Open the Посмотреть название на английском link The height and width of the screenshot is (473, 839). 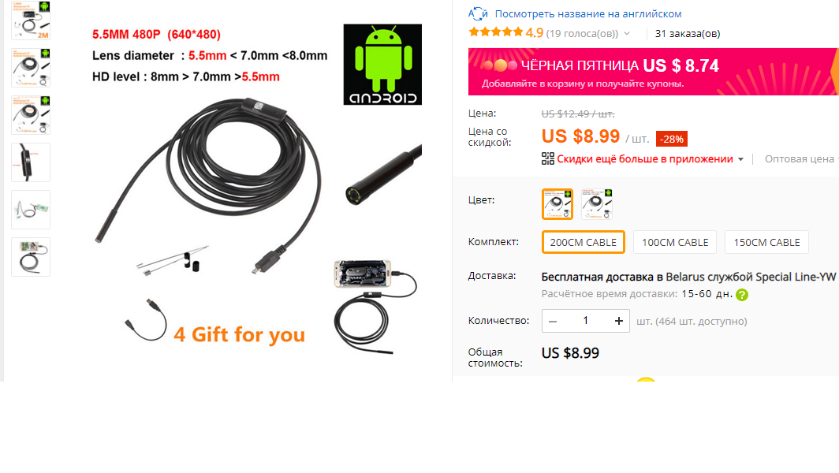pos(588,14)
